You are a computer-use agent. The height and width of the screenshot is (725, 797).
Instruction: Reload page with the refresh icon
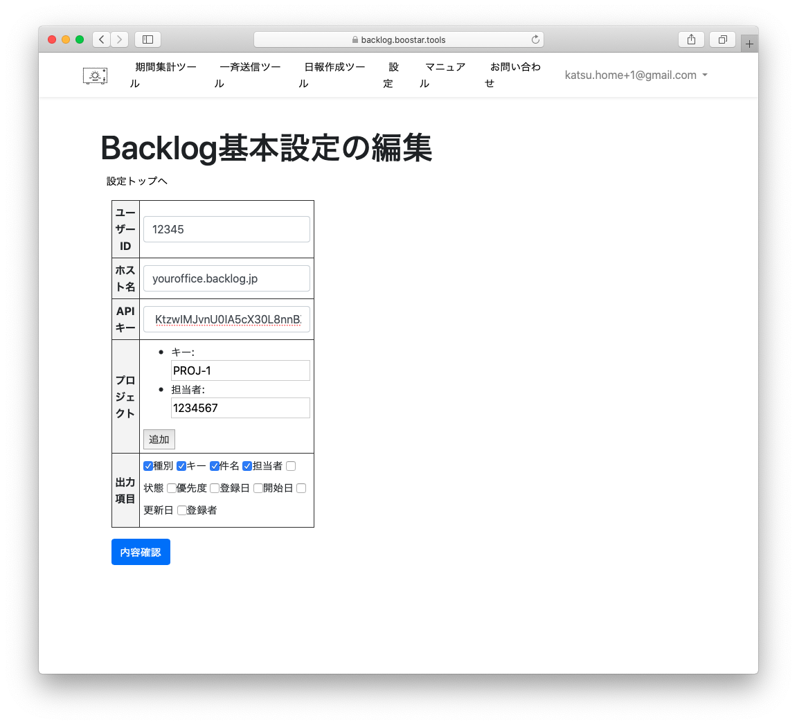pyautogui.click(x=535, y=39)
